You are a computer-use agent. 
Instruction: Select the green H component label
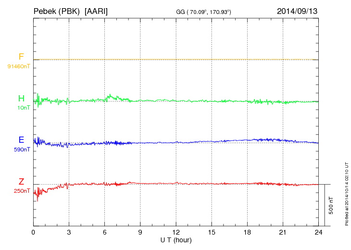(x=21, y=99)
